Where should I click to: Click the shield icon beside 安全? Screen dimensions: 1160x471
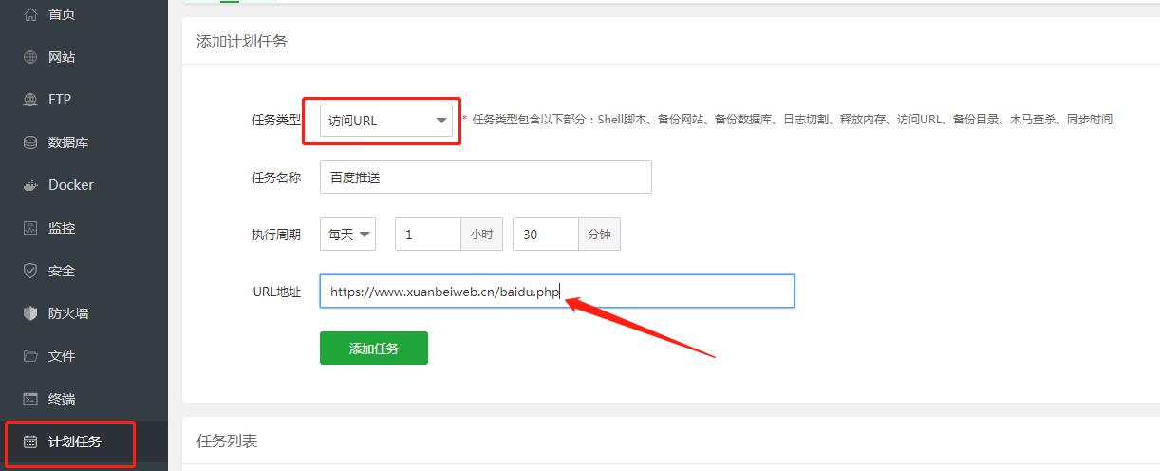coord(30,271)
